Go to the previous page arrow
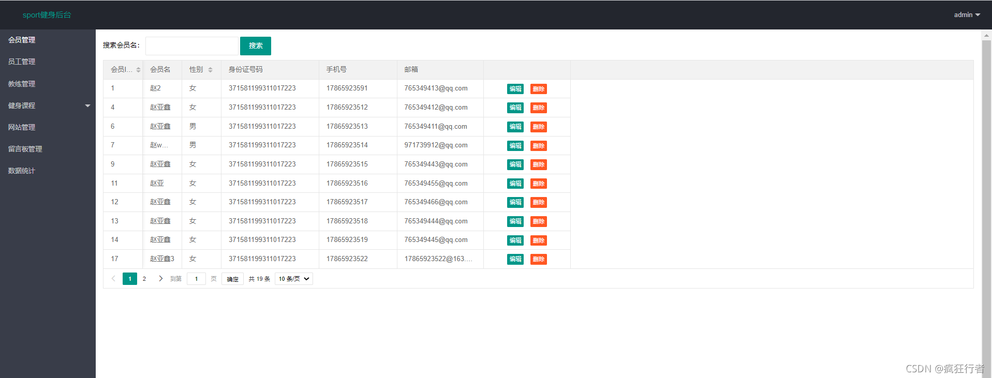 (113, 279)
